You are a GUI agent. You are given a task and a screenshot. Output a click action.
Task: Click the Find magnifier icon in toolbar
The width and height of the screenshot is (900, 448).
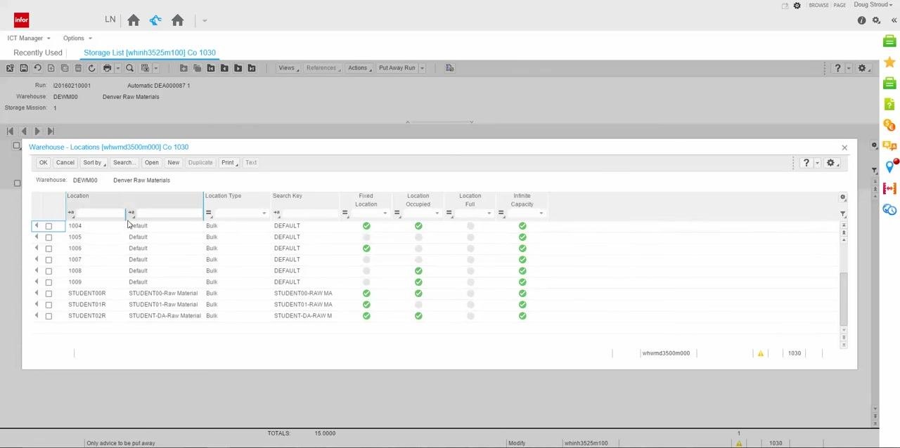click(x=129, y=68)
